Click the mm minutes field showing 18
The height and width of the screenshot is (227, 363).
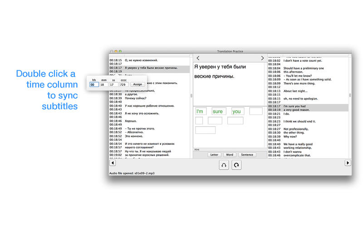104,84
